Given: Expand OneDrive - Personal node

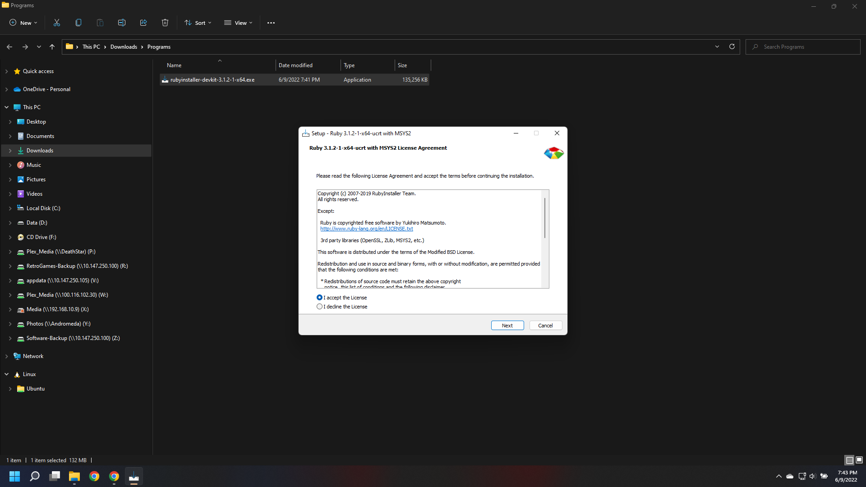Looking at the screenshot, I should point(7,89).
